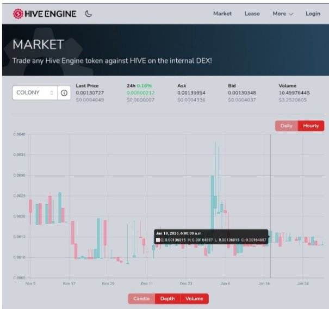
Task: Select the Depth chart view
Action: click(x=167, y=299)
